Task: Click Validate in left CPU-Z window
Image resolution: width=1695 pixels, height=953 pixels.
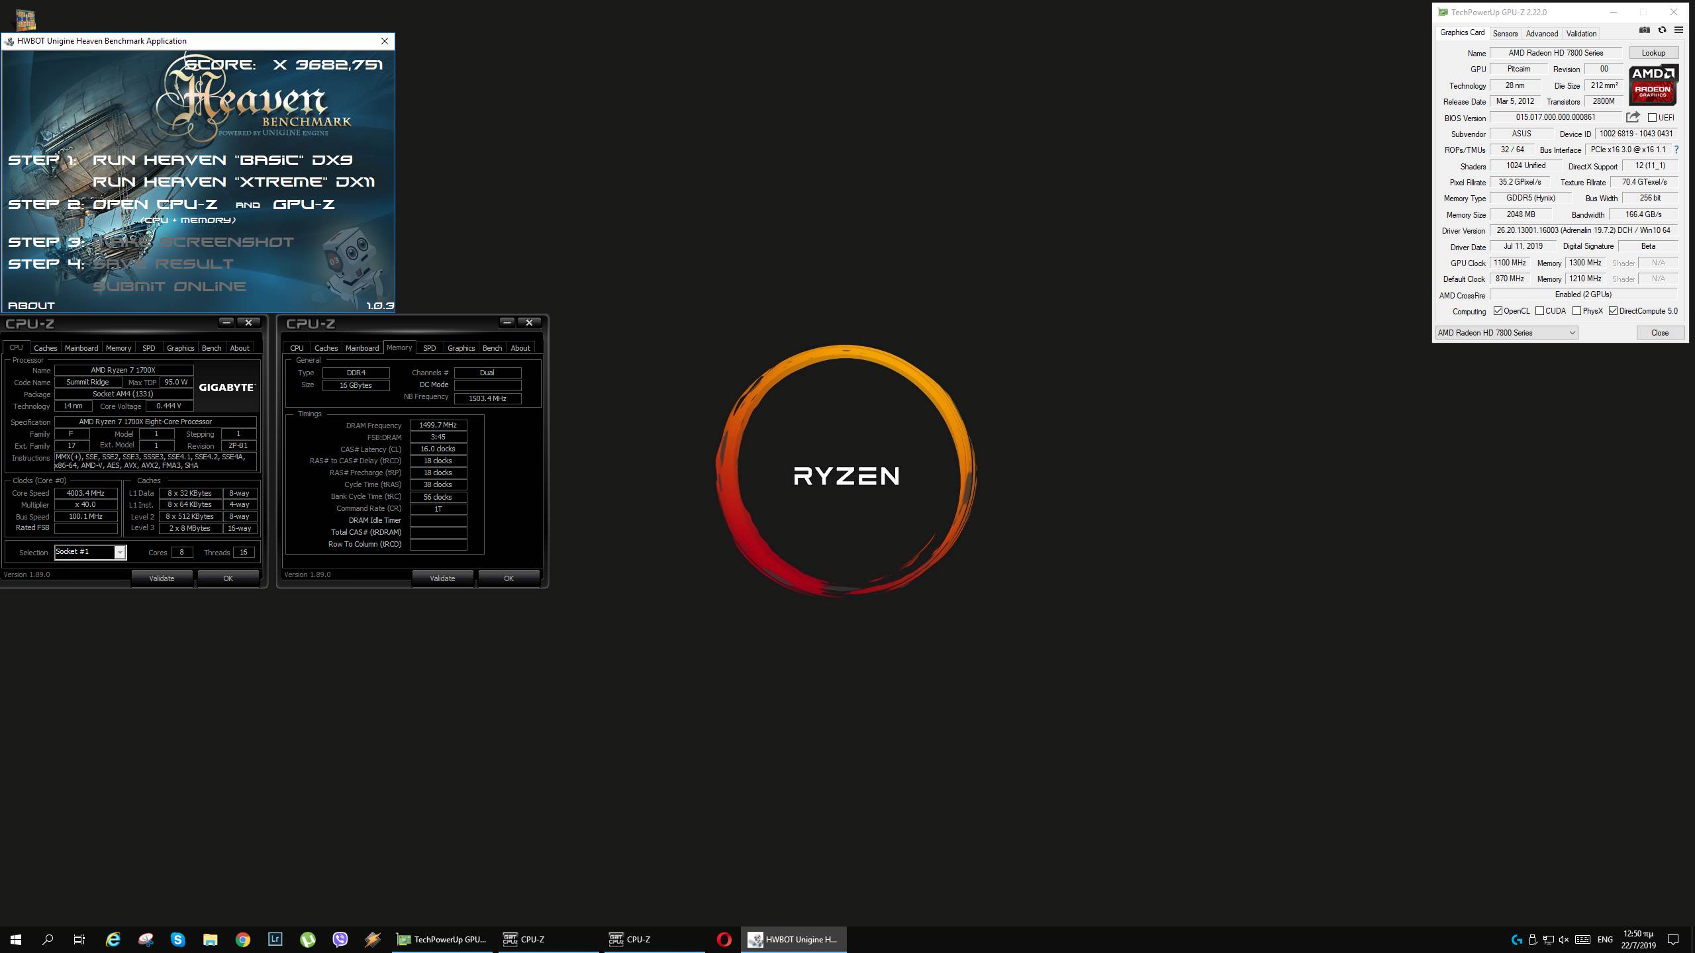Action: tap(162, 578)
